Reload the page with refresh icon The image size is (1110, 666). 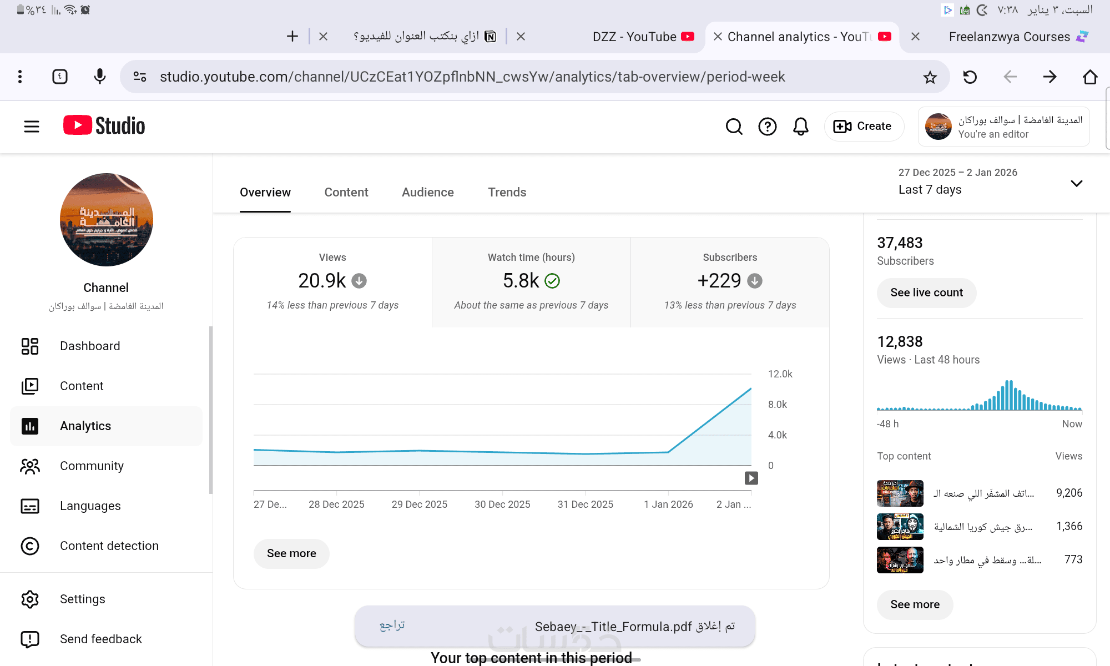point(970,77)
